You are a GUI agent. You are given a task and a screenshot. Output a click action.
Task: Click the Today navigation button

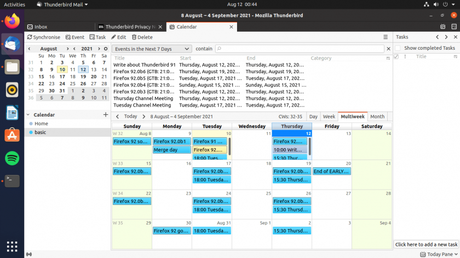130,116
